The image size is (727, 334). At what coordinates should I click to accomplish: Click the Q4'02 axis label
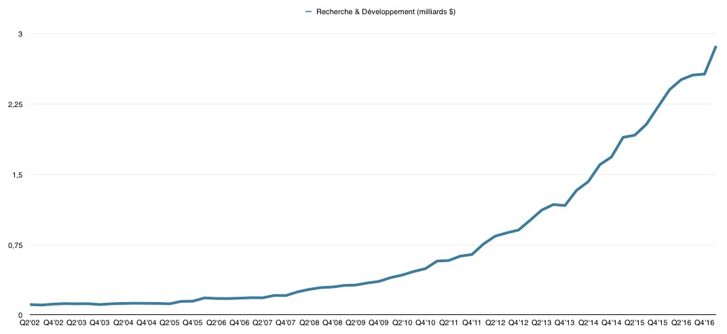[53, 322]
